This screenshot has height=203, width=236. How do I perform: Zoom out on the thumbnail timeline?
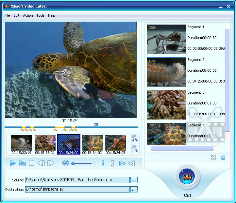[x=135, y=149]
